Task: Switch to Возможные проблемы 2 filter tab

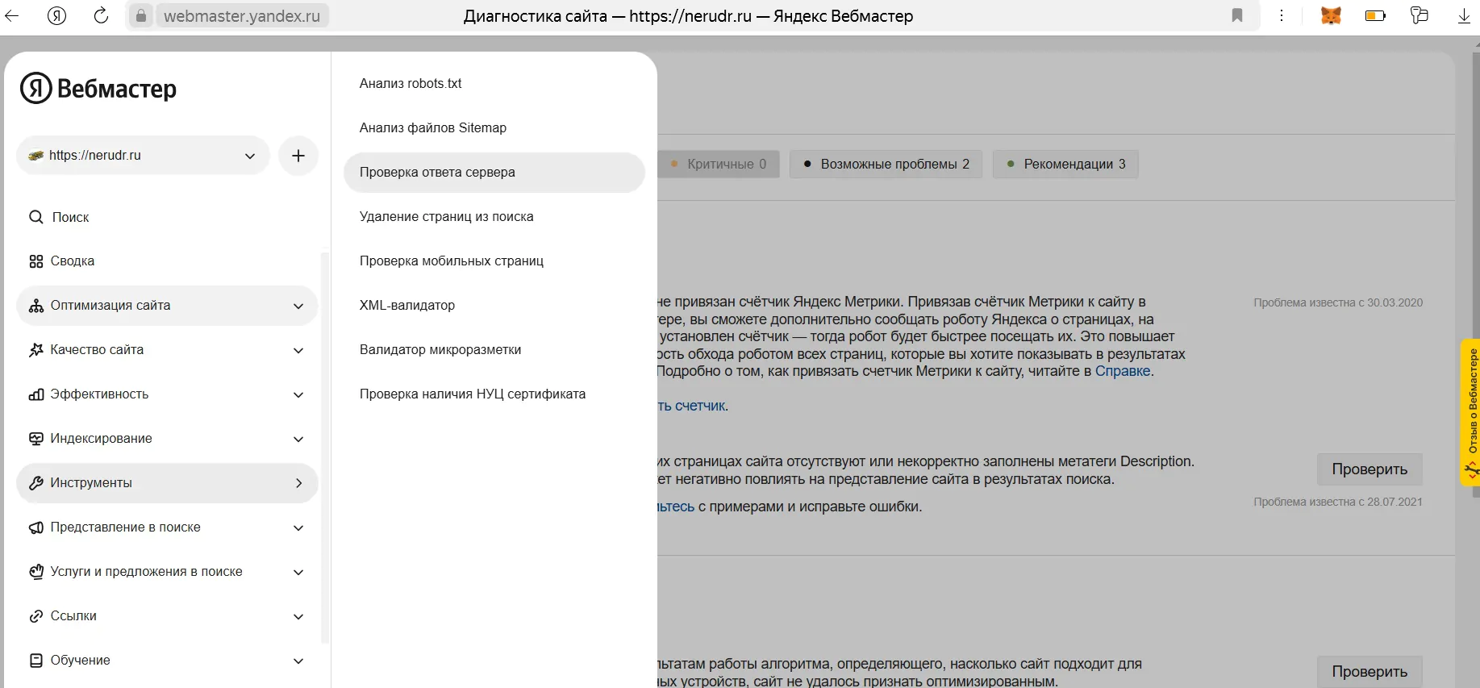Action: [x=886, y=164]
